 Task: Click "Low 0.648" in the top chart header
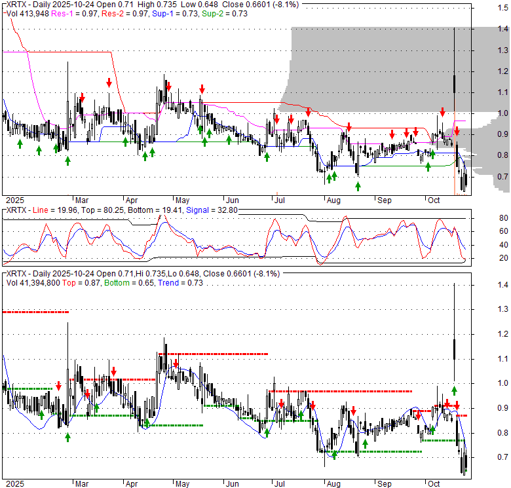(x=200, y=5)
